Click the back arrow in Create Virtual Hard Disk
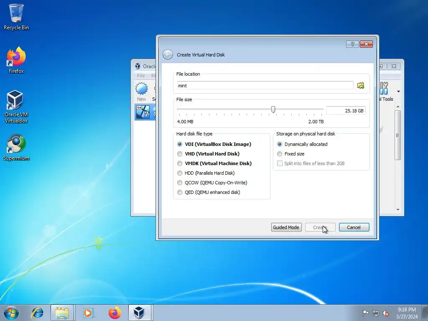428x321 pixels. click(x=168, y=55)
